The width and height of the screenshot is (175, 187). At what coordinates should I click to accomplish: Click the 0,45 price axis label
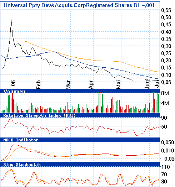[166, 25]
